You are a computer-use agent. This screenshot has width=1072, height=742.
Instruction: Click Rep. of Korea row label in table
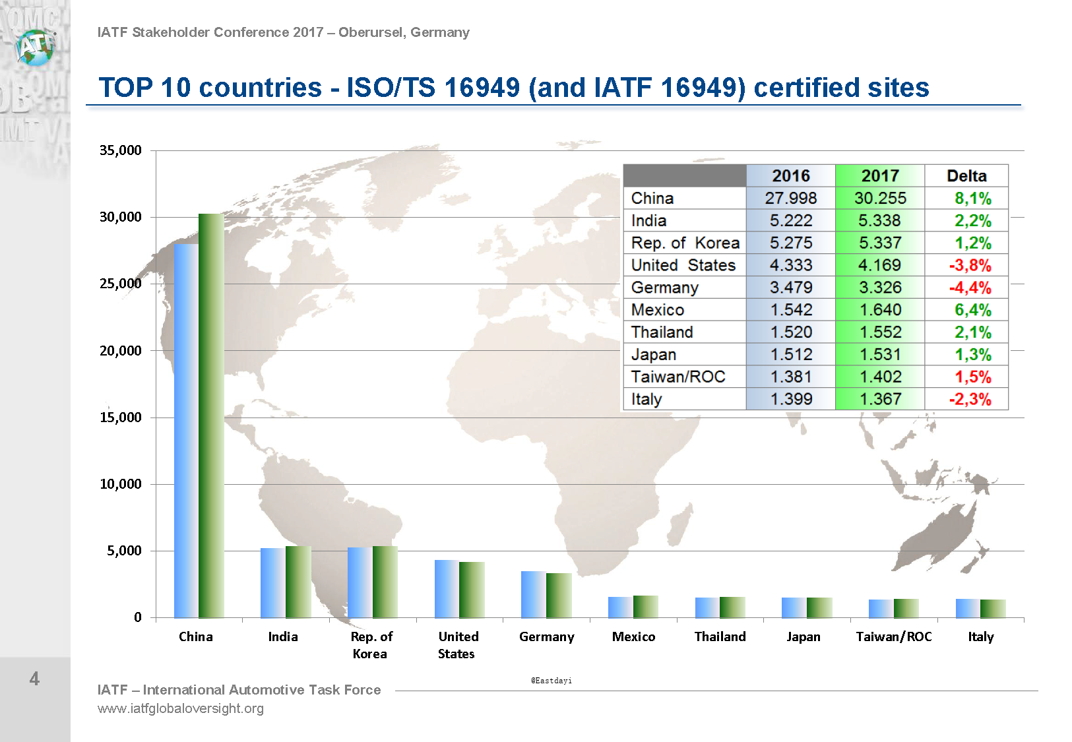(x=685, y=243)
